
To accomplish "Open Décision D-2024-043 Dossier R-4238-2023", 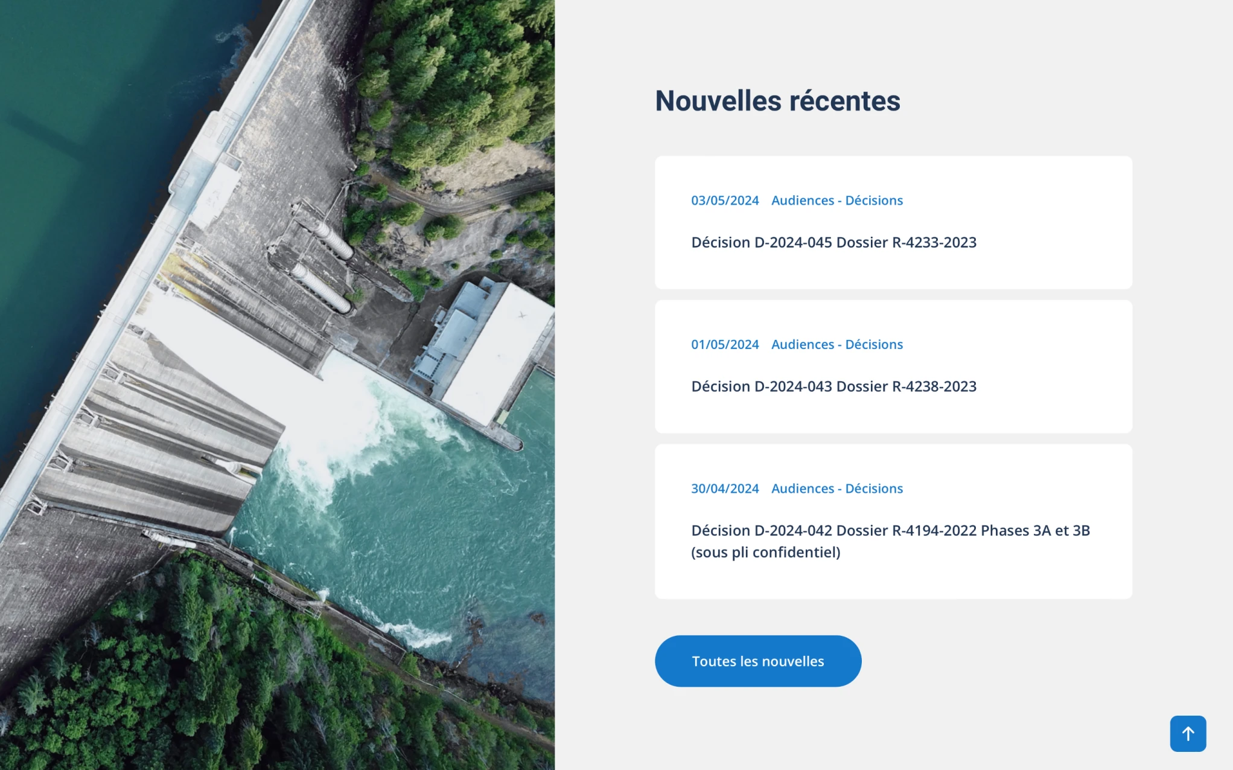I will pyautogui.click(x=833, y=387).
